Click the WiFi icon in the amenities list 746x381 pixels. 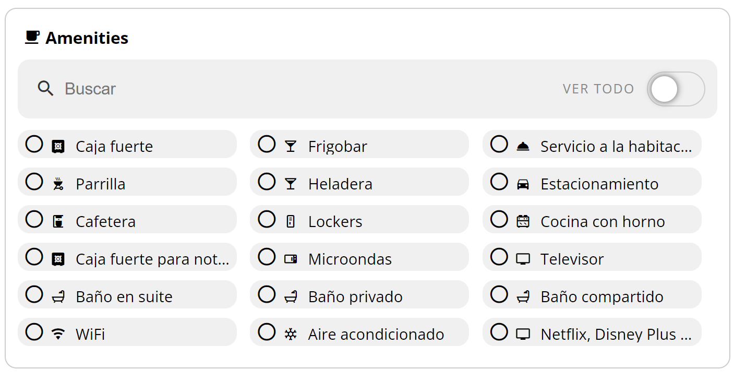pos(57,334)
